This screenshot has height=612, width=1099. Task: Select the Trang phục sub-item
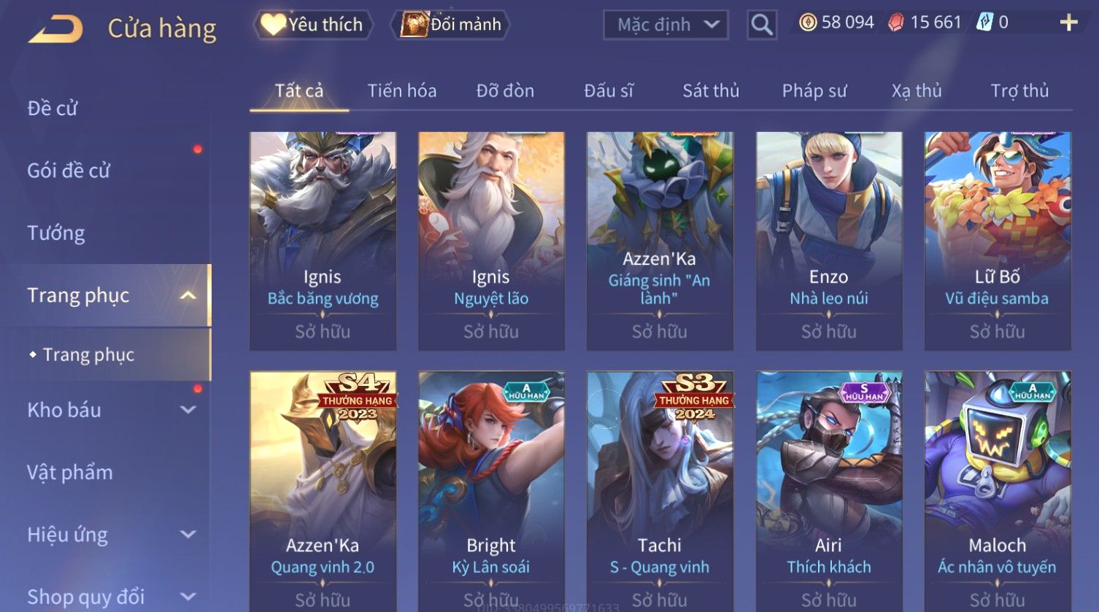(88, 355)
